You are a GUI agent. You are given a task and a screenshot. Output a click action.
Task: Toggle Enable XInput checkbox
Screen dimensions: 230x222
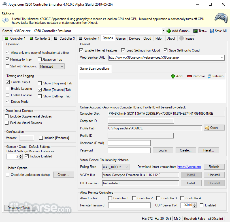click(x=8, y=82)
